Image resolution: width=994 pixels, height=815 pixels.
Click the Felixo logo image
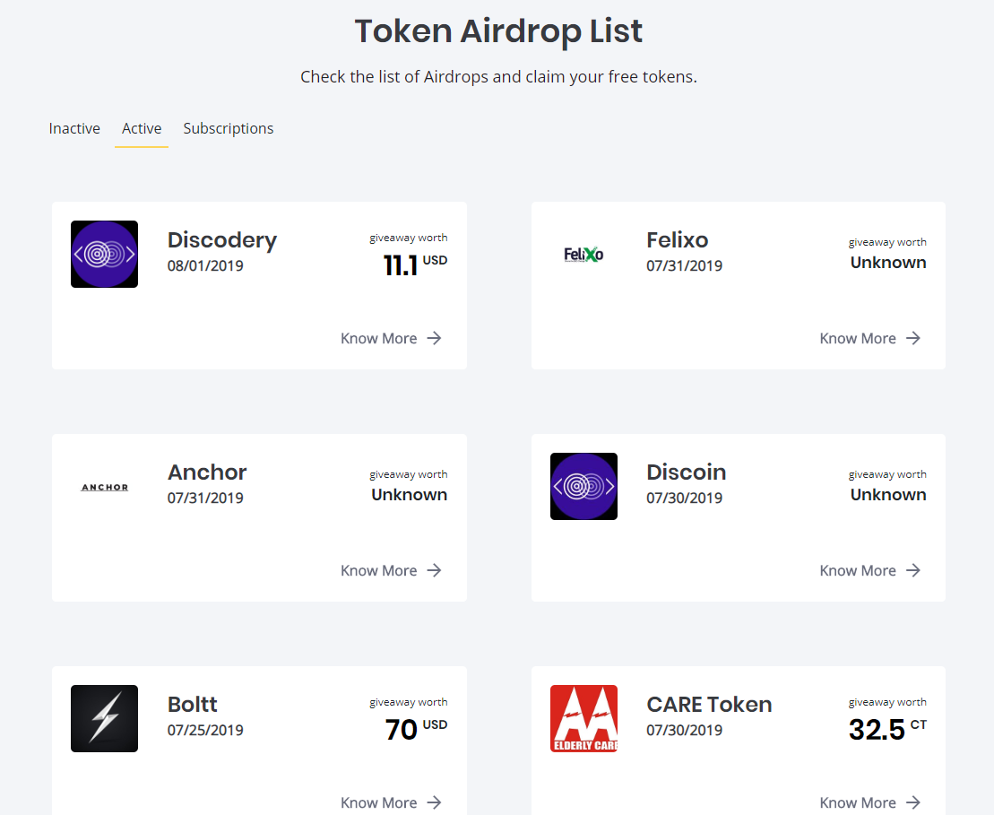pyautogui.click(x=583, y=255)
